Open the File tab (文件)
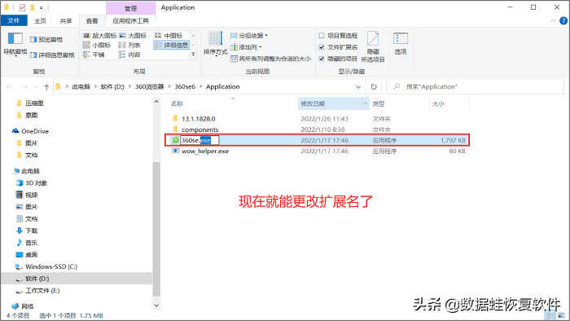 14,20
